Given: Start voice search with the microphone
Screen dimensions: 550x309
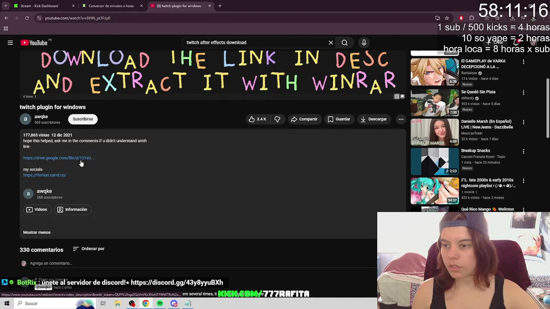Looking at the screenshot, I should pyautogui.click(x=364, y=42).
